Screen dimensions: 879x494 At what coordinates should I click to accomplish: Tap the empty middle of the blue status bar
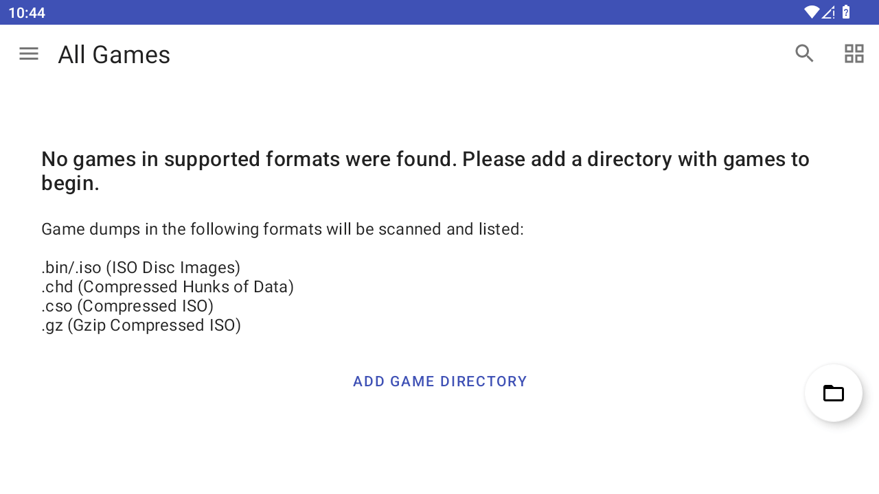coord(439,12)
